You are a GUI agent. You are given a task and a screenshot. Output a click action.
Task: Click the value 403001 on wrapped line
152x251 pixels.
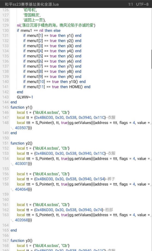22,164
